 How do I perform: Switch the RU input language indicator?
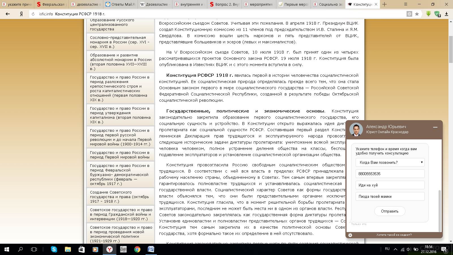pyautogui.click(x=387, y=249)
